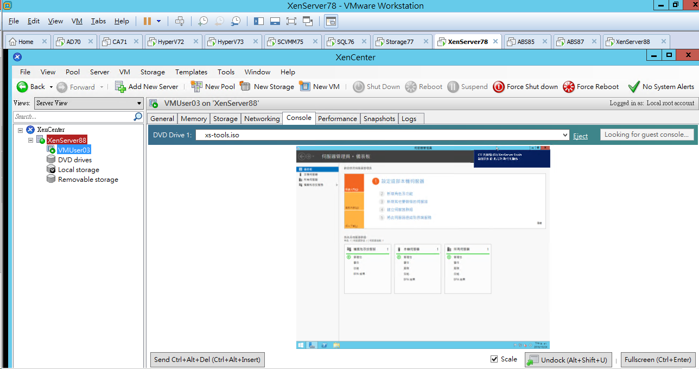Collapse the XenCenter tree node
Viewport: 699px width, 369px height.
pos(21,130)
